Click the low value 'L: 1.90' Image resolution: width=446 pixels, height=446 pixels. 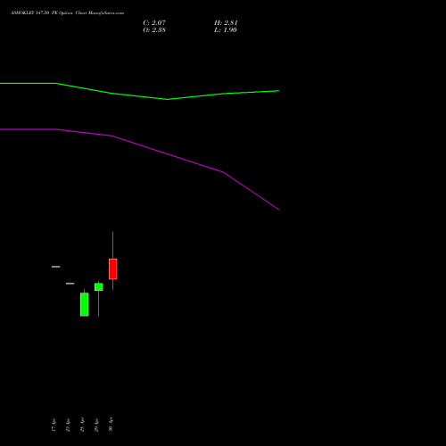(226, 29)
